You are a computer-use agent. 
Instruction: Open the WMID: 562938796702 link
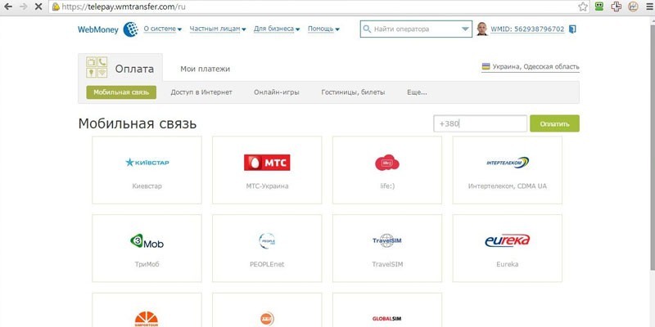pyautogui.click(x=527, y=29)
